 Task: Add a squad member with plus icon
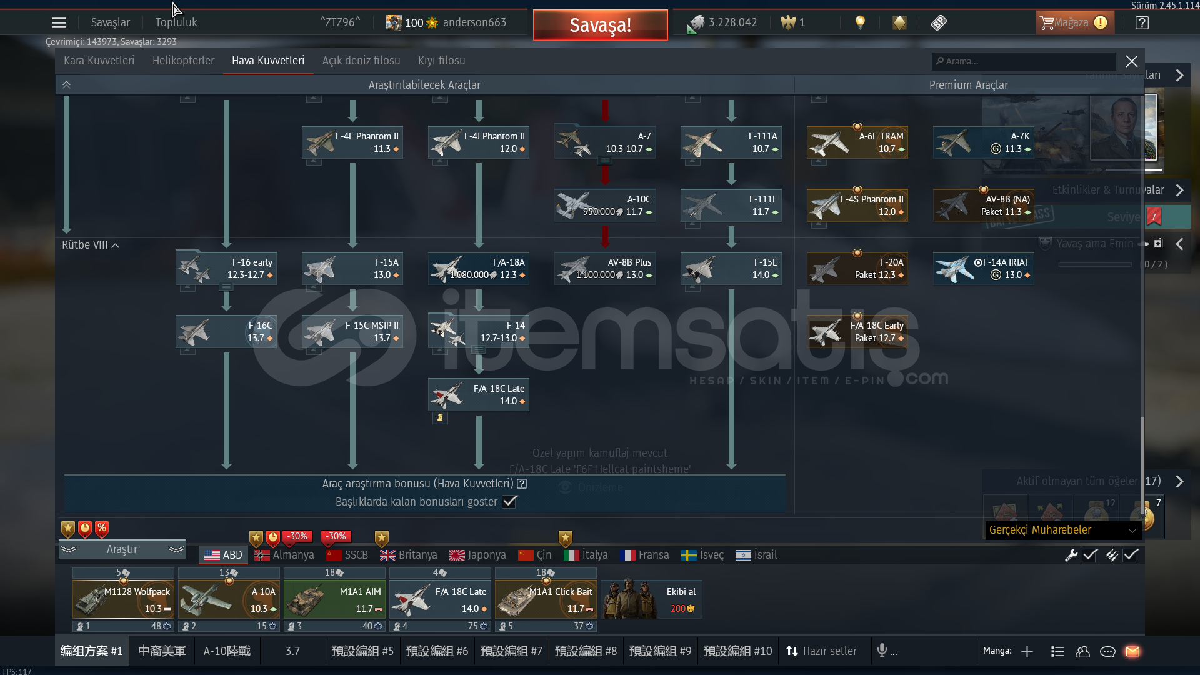1027,651
